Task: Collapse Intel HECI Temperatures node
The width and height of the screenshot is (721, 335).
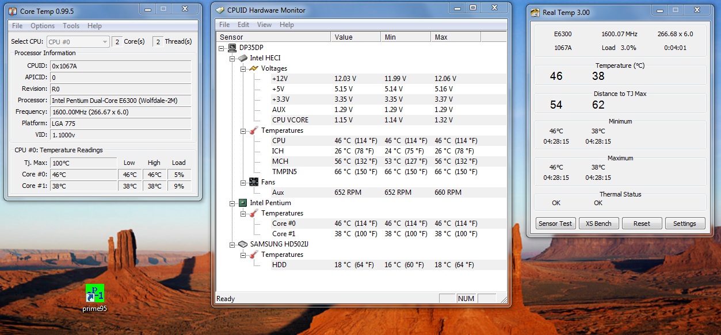Action: [x=243, y=130]
